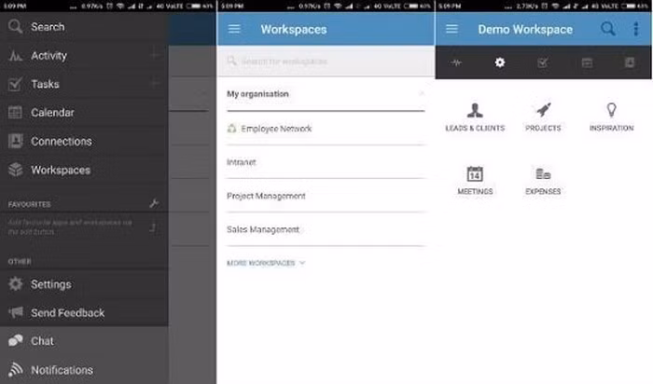Expand the More Workspaces list
The image size is (653, 384).
point(266,264)
